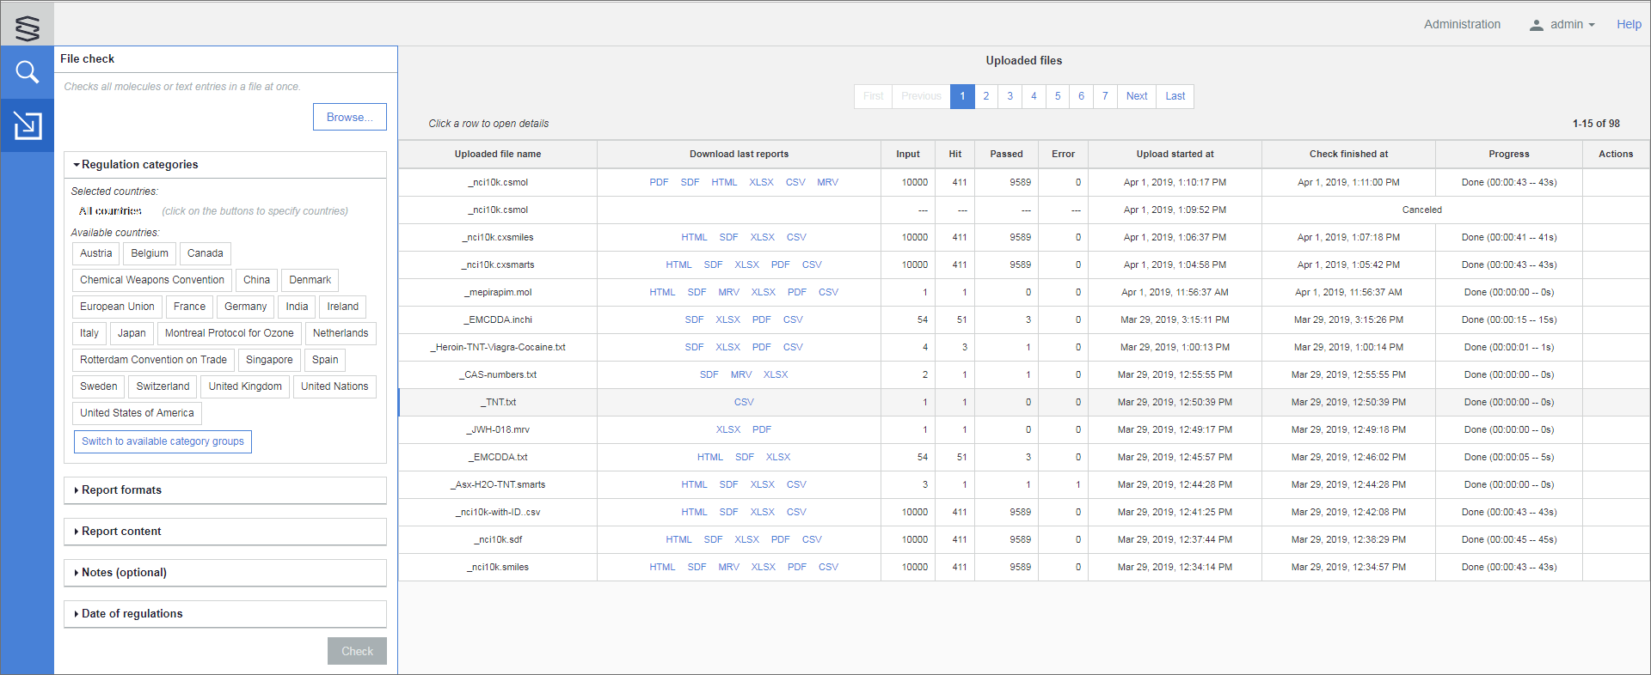This screenshot has height=675, width=1651.
Task: Toggle the United States of America button
Action: [137, 413]
